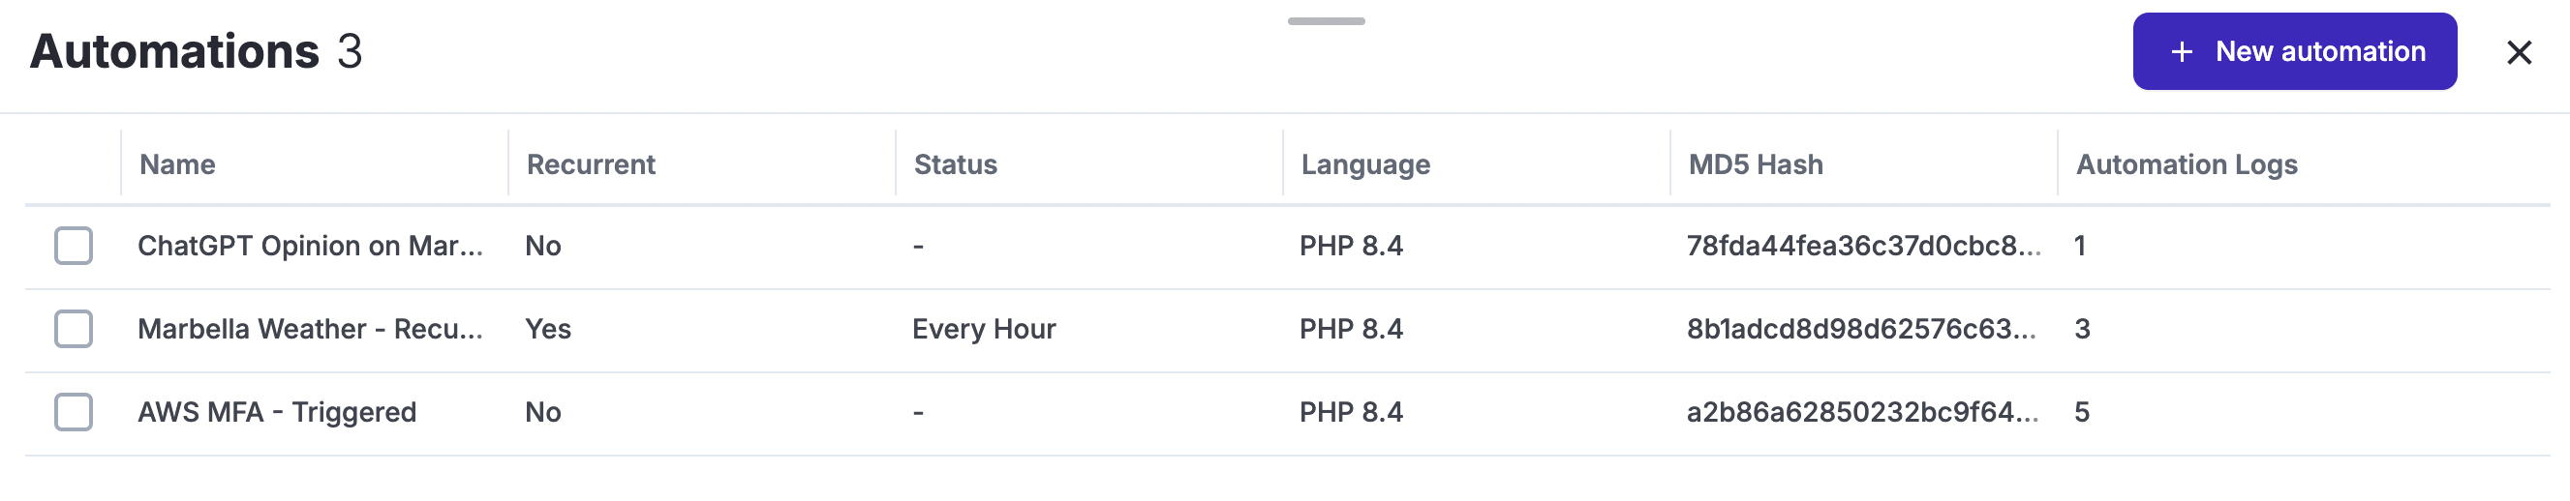Grab the drag handle at panel top

1326,21
